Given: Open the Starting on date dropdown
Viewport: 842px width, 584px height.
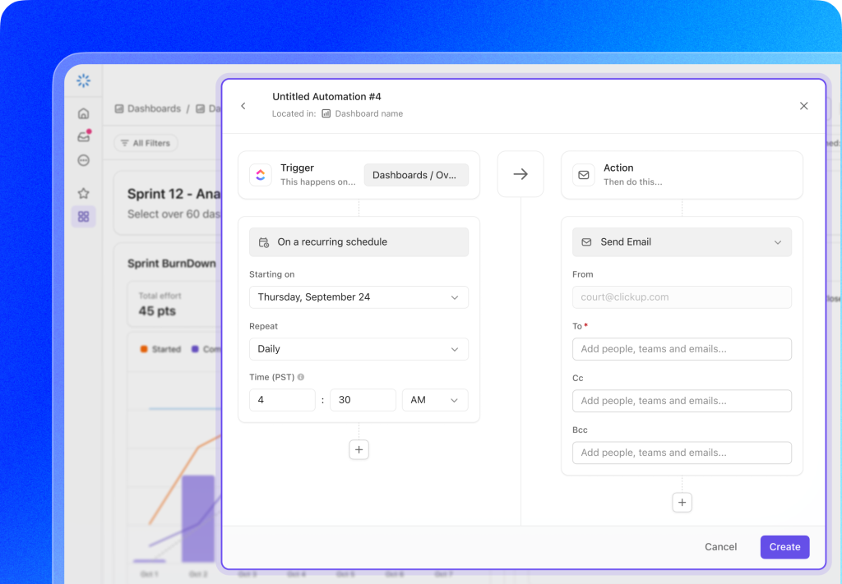Looking at the screenshot, I should 359,297.
